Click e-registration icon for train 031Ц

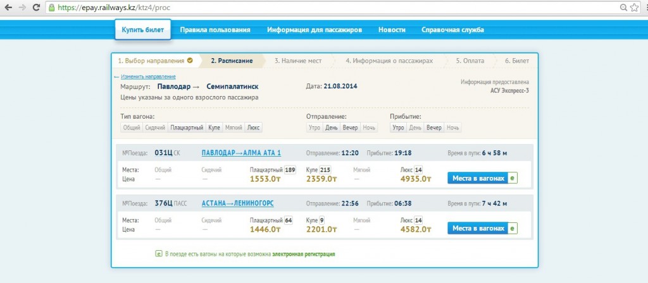tap(513, 178)
